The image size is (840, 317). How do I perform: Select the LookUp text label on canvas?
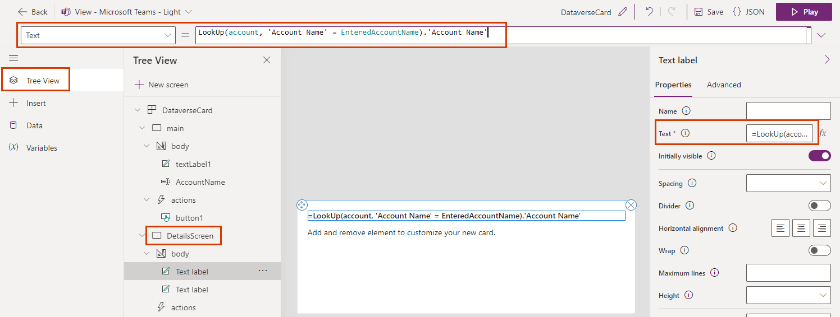pyautogui.click(x=466, y=216)
